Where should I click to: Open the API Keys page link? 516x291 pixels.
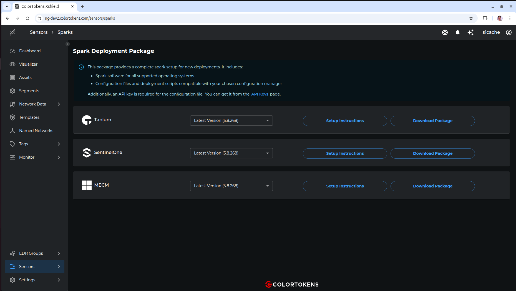(x=259, y=94)
